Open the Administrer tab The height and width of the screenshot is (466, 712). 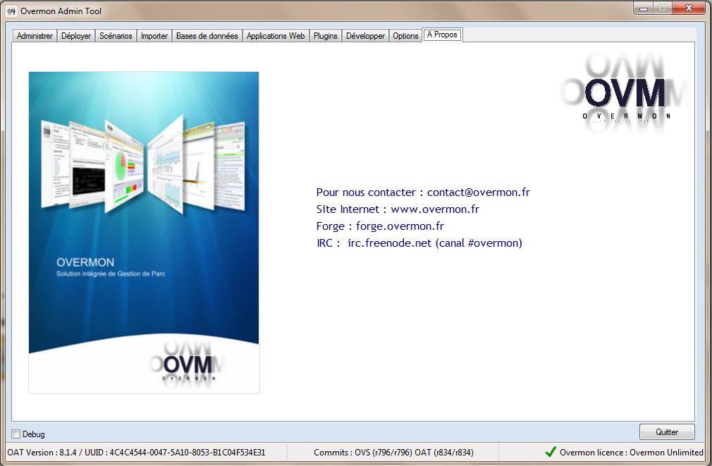[35, 36]
